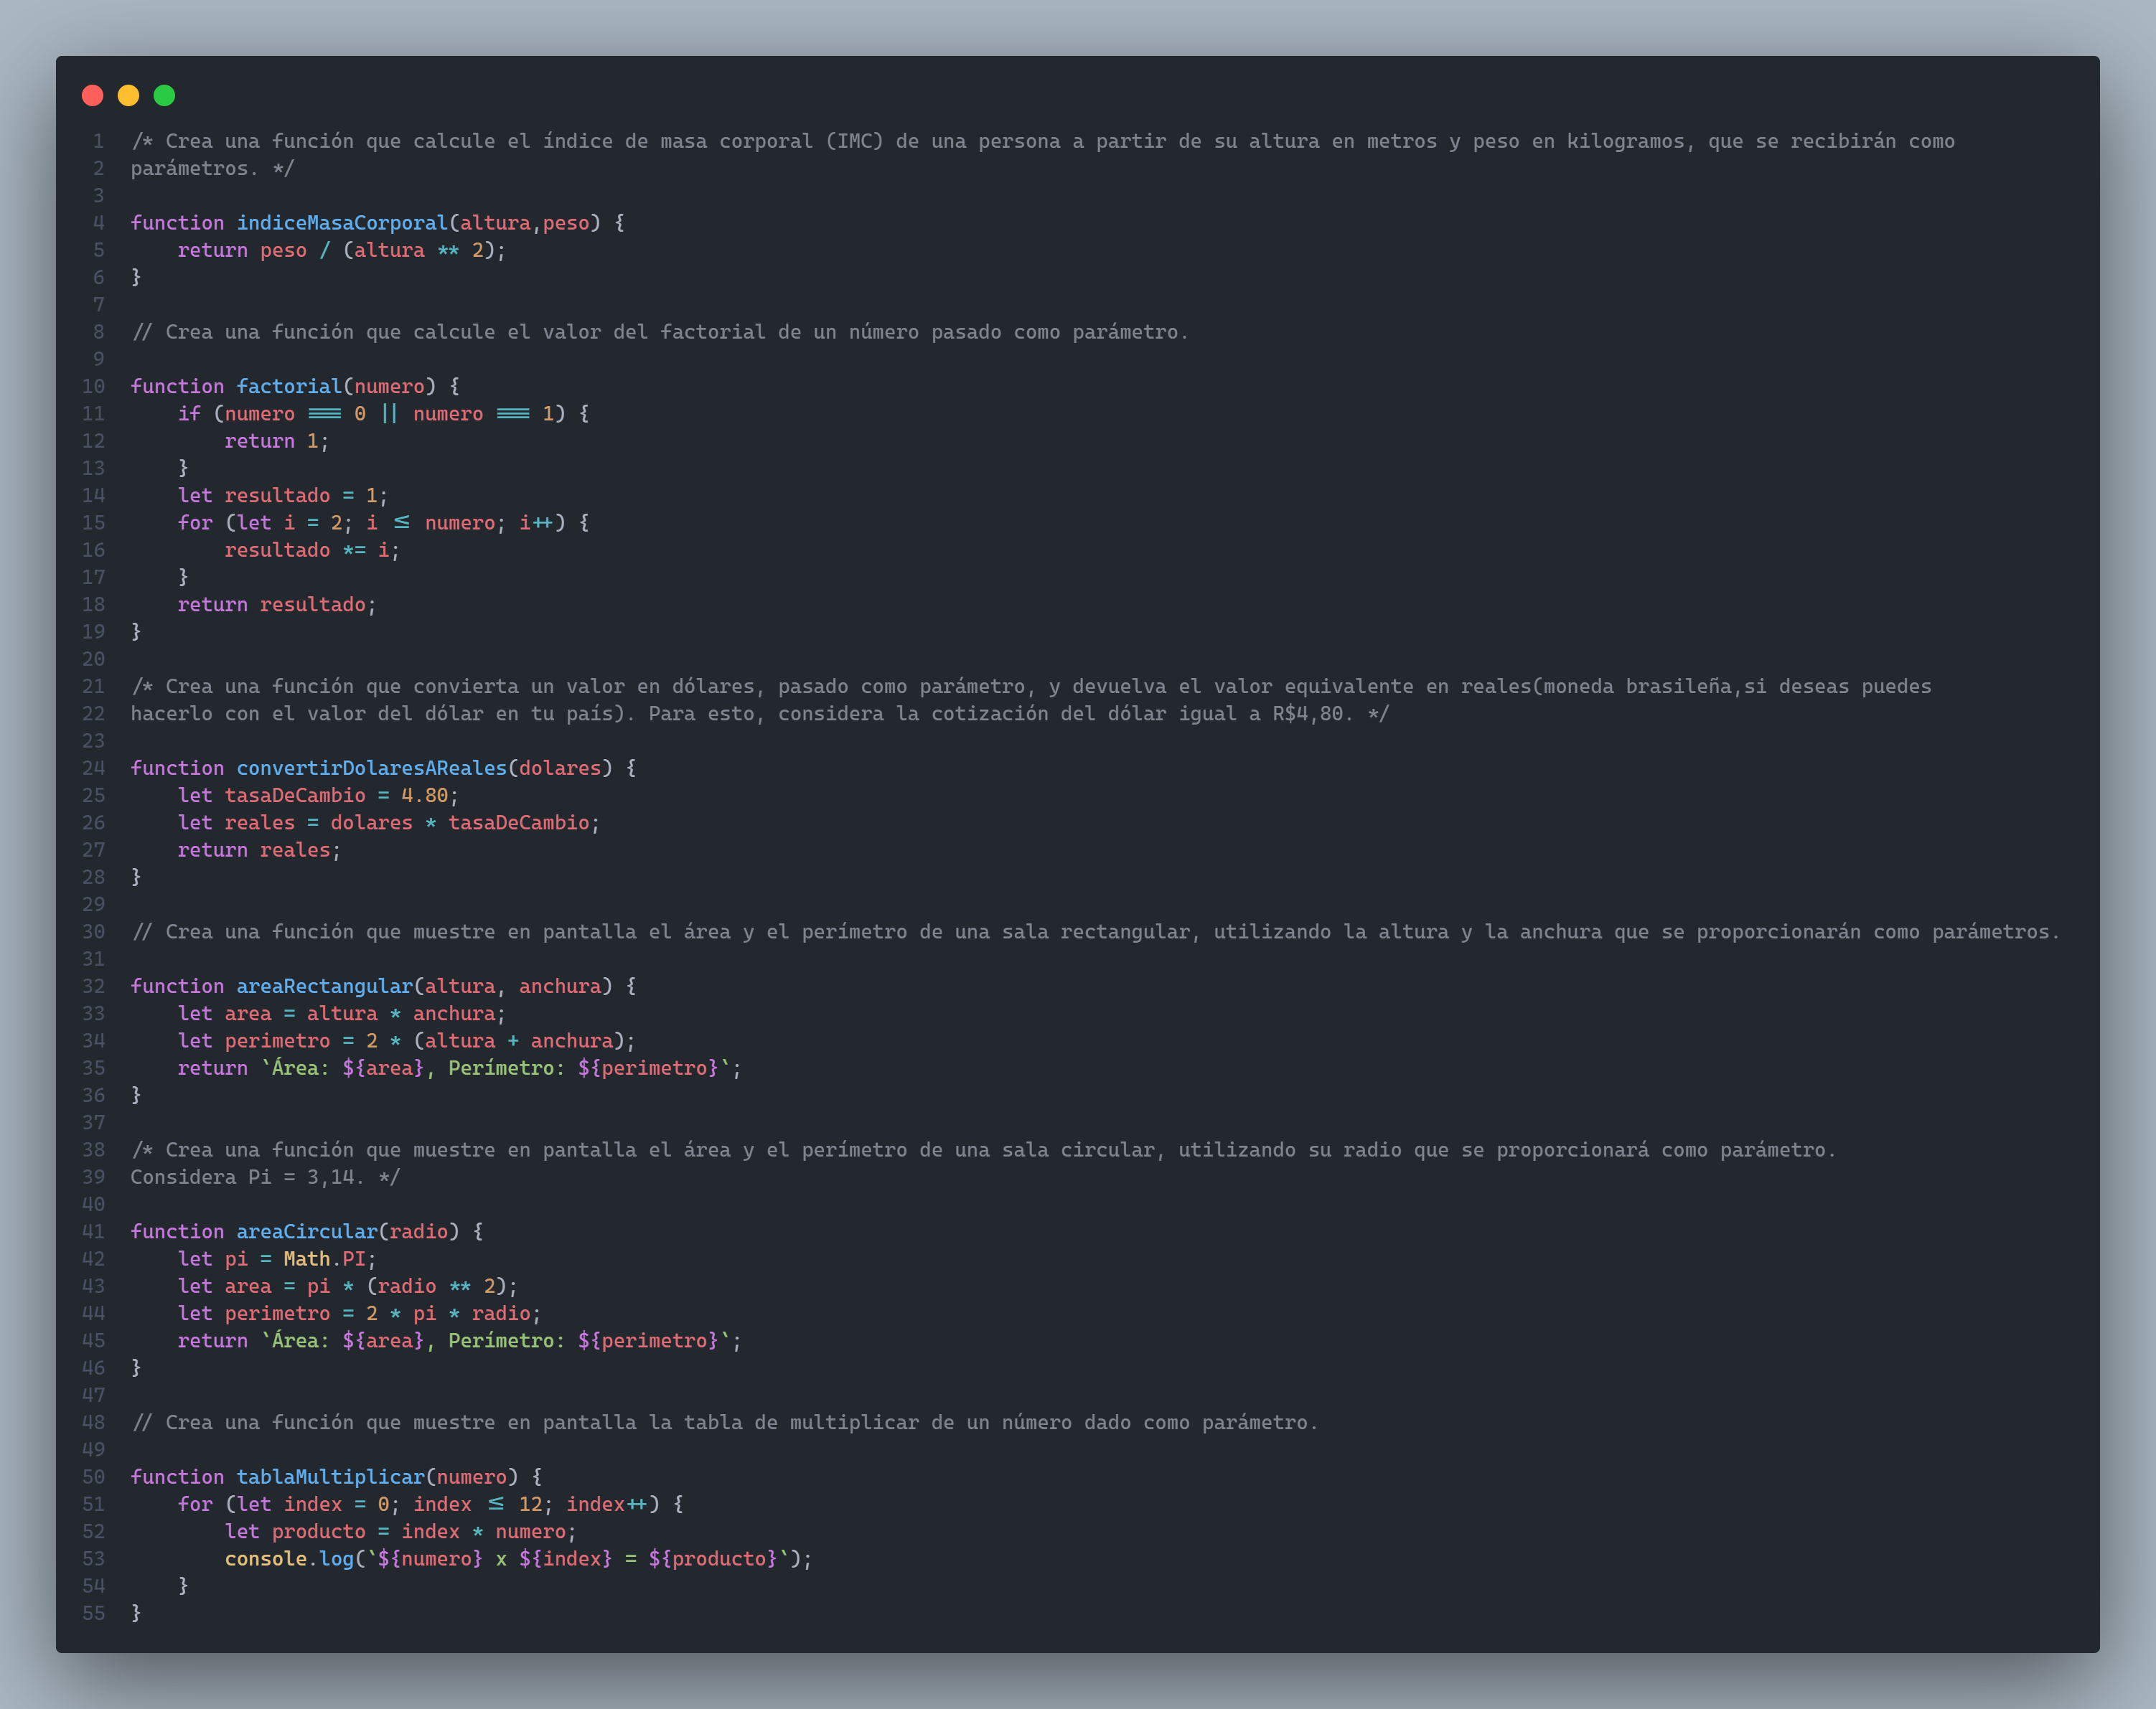Click the 'let producto = index * numero;' line
Screen dimensions: 2156x1709
[401, 1532]
